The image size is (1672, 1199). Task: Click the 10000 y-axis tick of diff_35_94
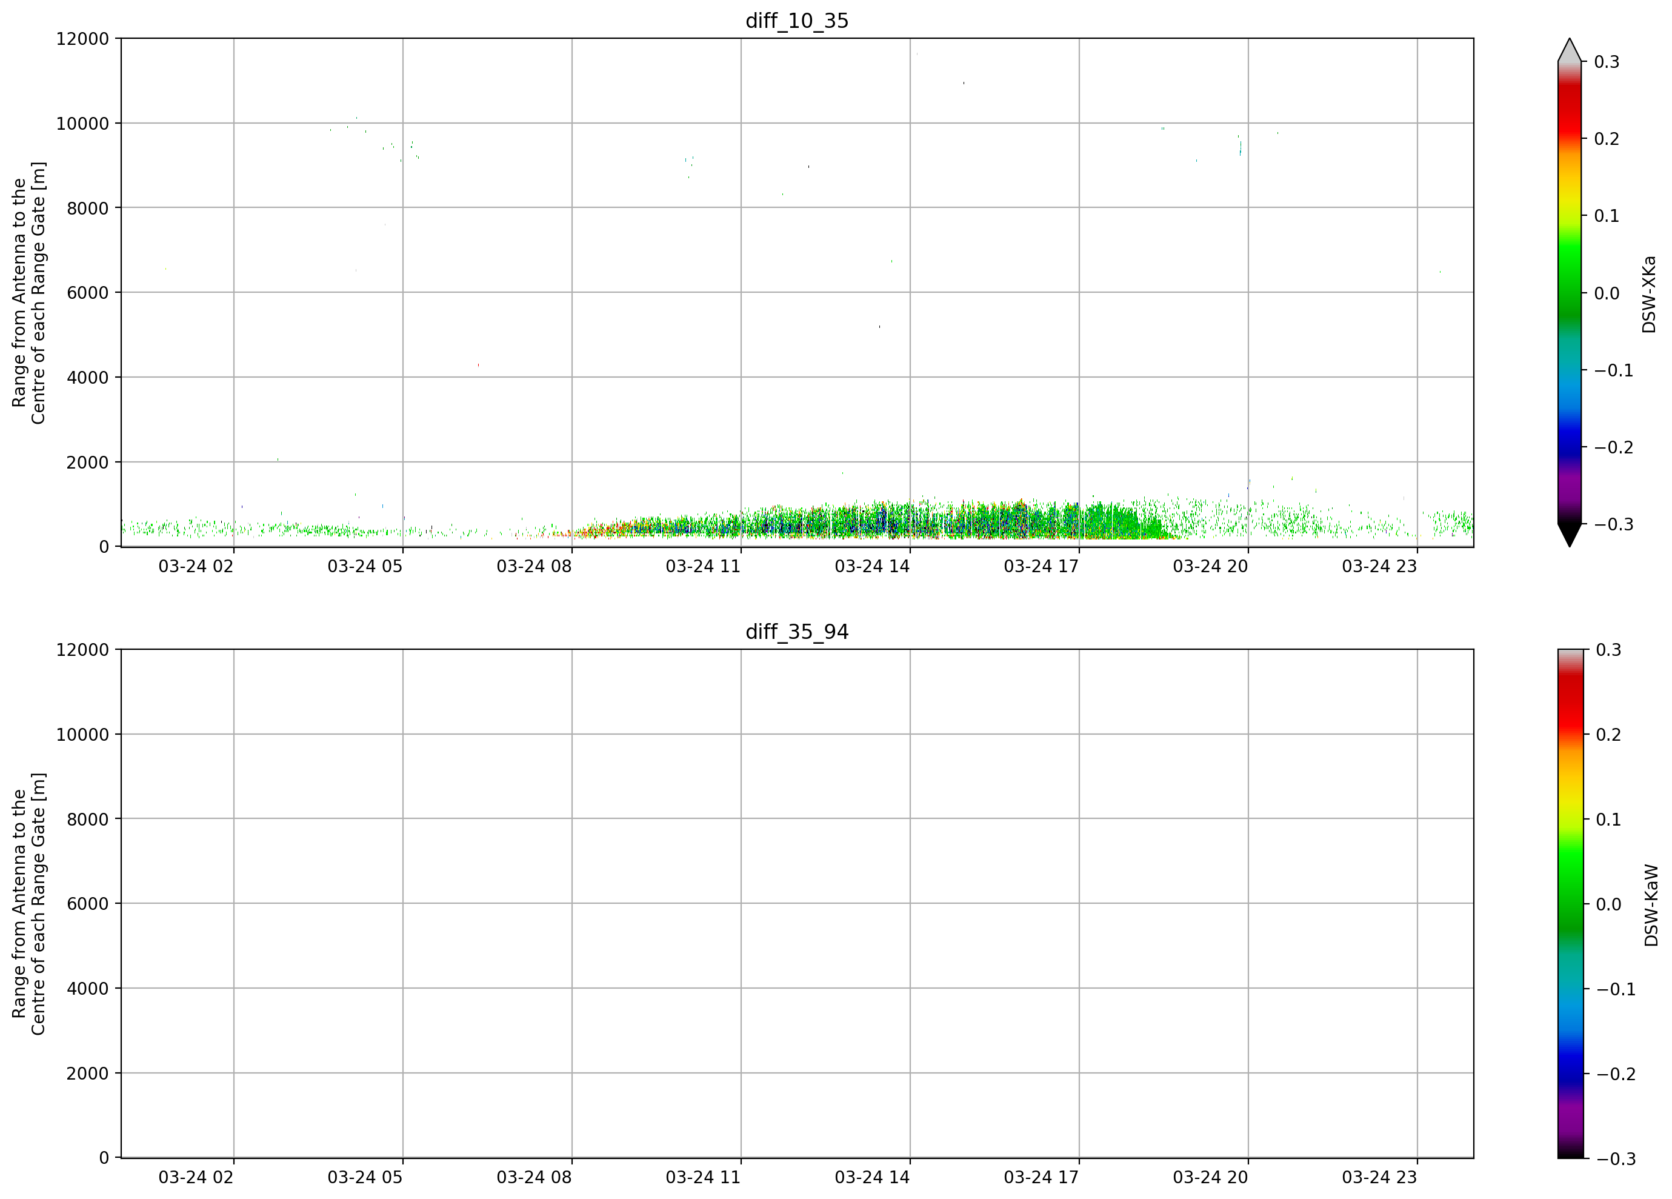tap(82, 735)
